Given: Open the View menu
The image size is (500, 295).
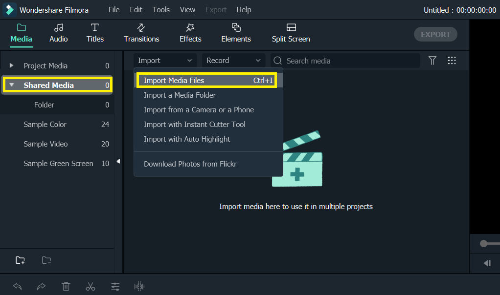Looking at the screenshot, I should [187, 10].
